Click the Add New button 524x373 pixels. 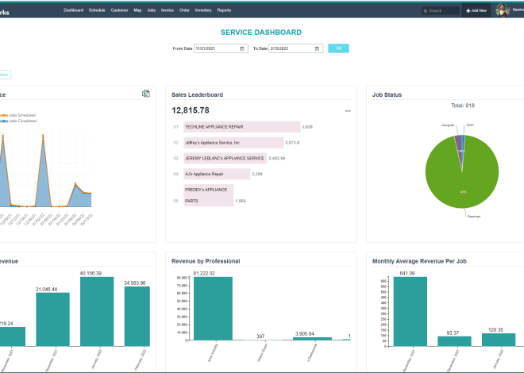click(x=476, y=10)
